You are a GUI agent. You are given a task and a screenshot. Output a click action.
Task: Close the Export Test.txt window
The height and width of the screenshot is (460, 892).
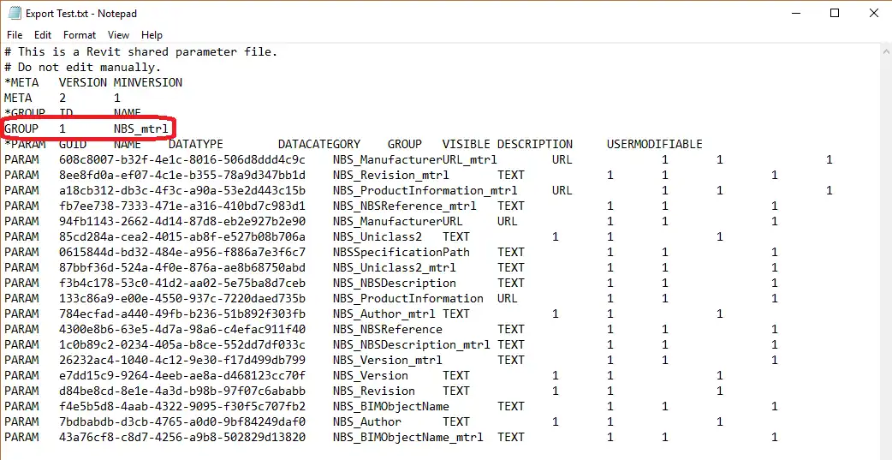pos(874,14)
